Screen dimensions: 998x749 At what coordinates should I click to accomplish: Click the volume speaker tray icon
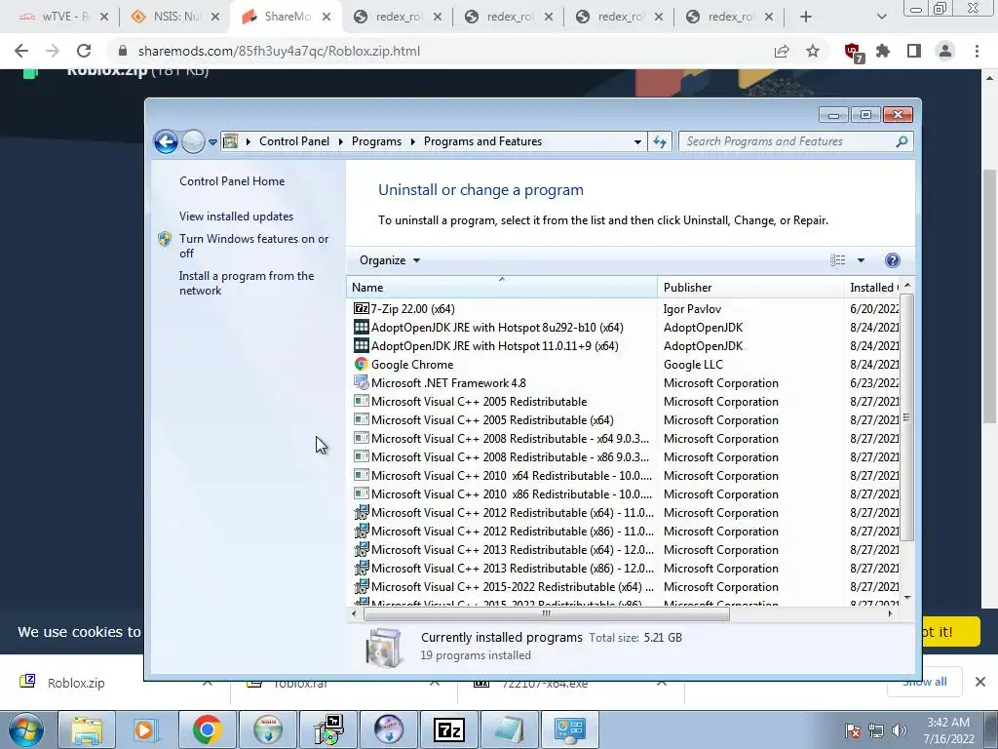coord(899,730)
